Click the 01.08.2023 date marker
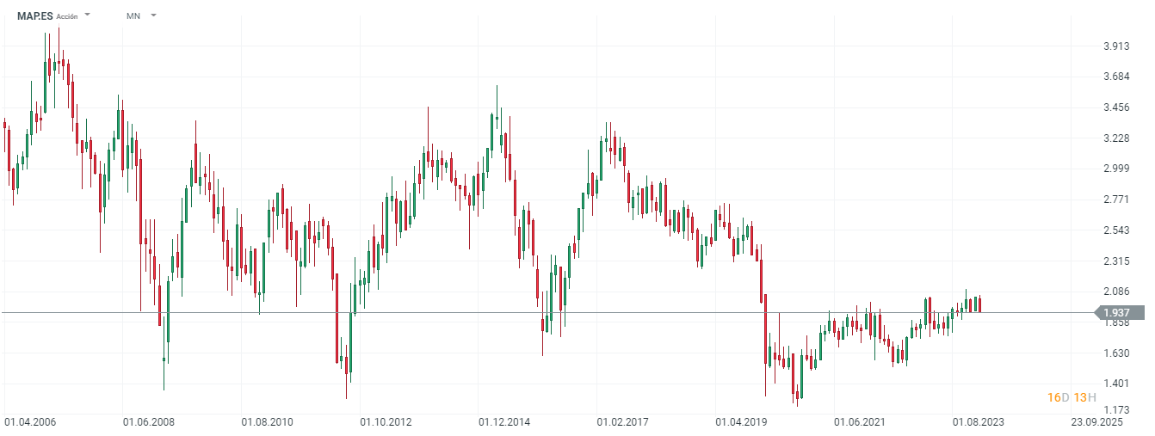 point(978,421)
